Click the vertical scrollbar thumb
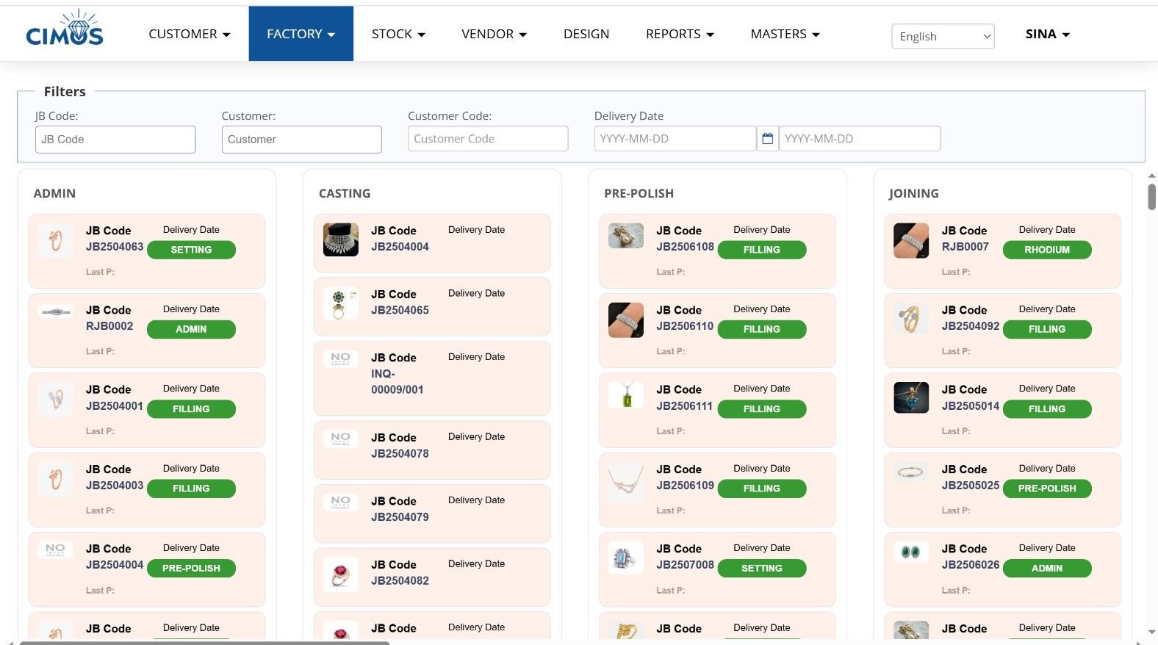Screen dimensions: 1158x645 [1151, 197]
